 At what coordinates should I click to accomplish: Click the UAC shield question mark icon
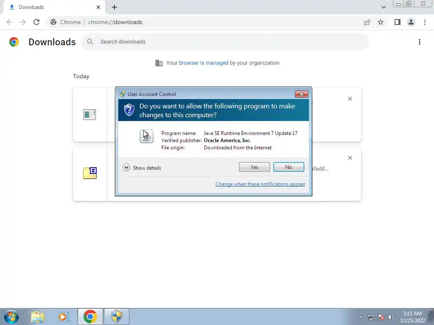(x=129, y=110)
